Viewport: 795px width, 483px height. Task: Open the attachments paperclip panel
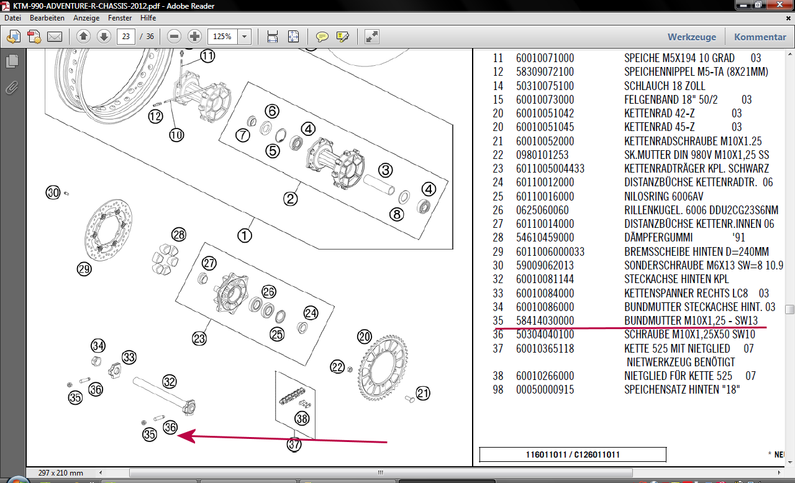click(12, 88)
